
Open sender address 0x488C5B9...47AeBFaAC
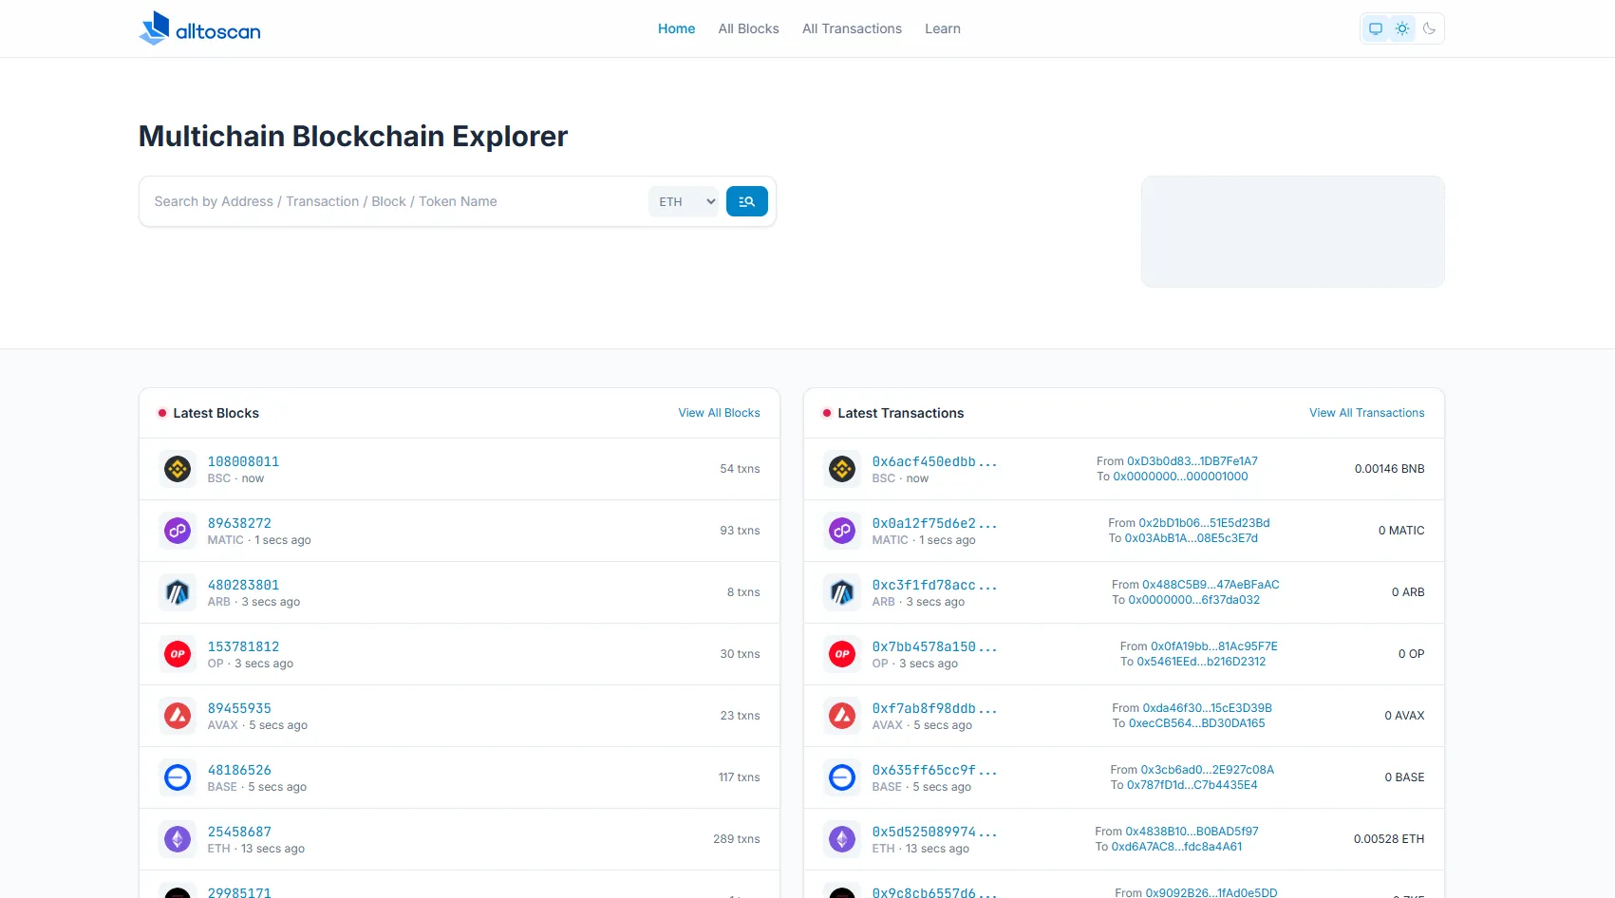pyautogui.click(x=1211, y=585)
